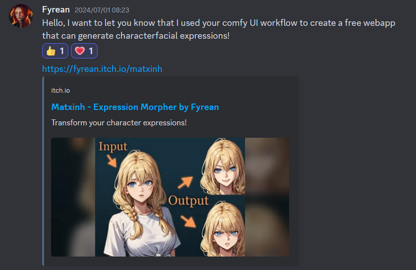Open Fyrean's profile avatar
Screen dimensions: 416x270
21,16
